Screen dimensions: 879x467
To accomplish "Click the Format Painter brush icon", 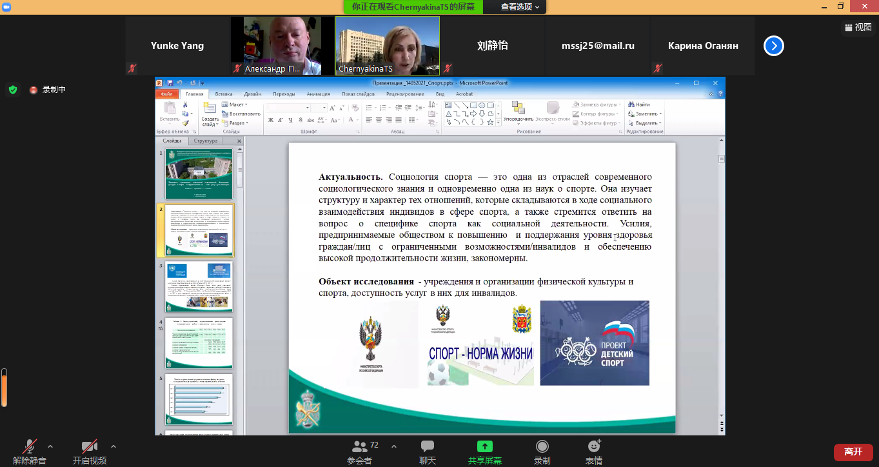I will (185, 123).
